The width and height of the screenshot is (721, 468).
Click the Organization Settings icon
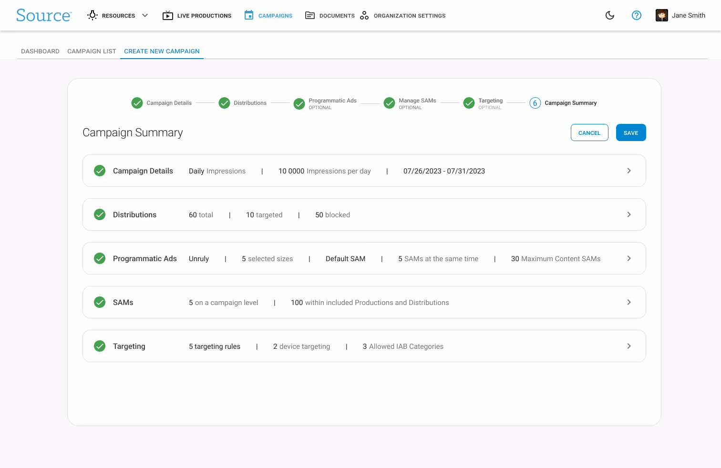pyautogui.click(x=364, y=15)
